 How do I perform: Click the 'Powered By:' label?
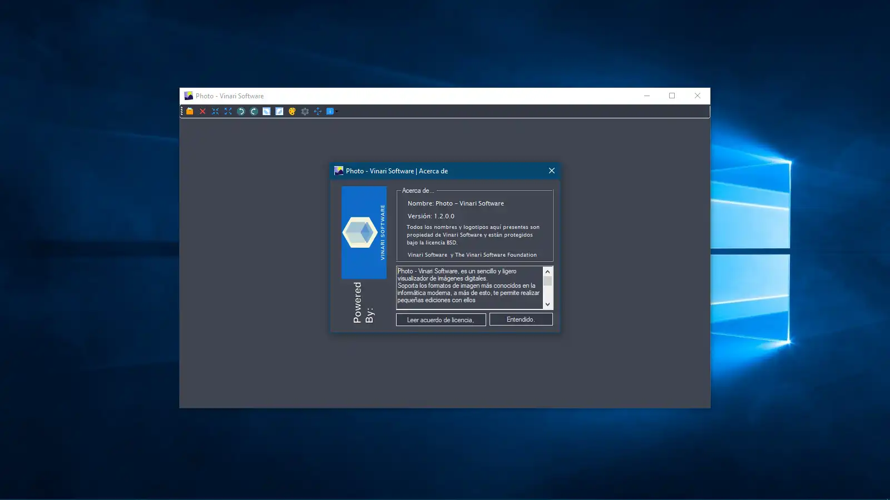363,303
